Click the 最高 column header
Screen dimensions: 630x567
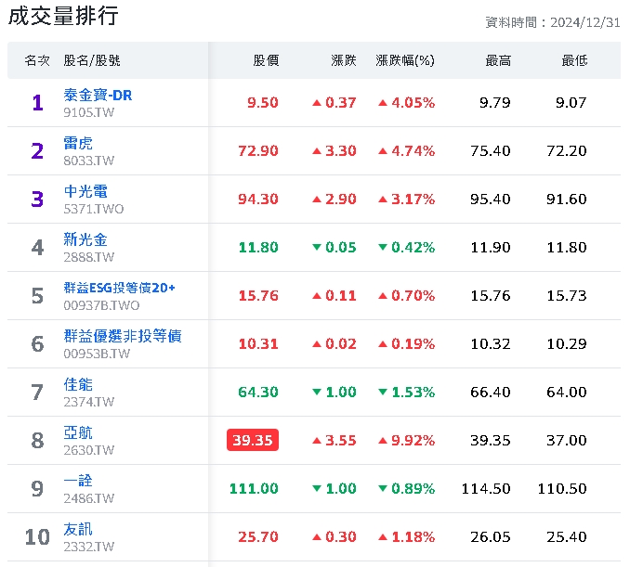tap(498, 60)
